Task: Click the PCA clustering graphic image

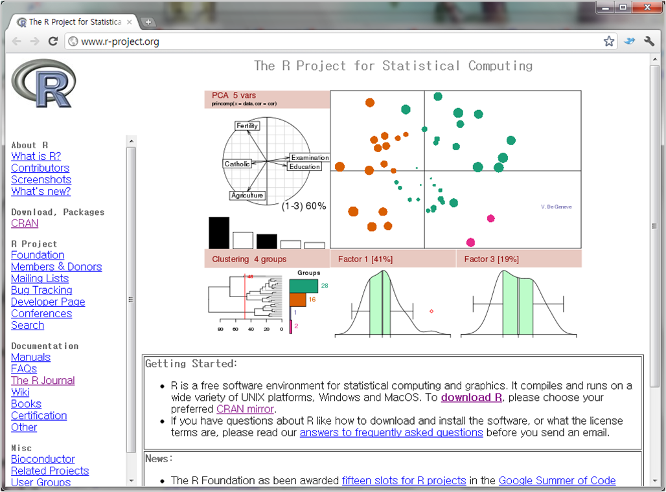Action: point(393,214)
